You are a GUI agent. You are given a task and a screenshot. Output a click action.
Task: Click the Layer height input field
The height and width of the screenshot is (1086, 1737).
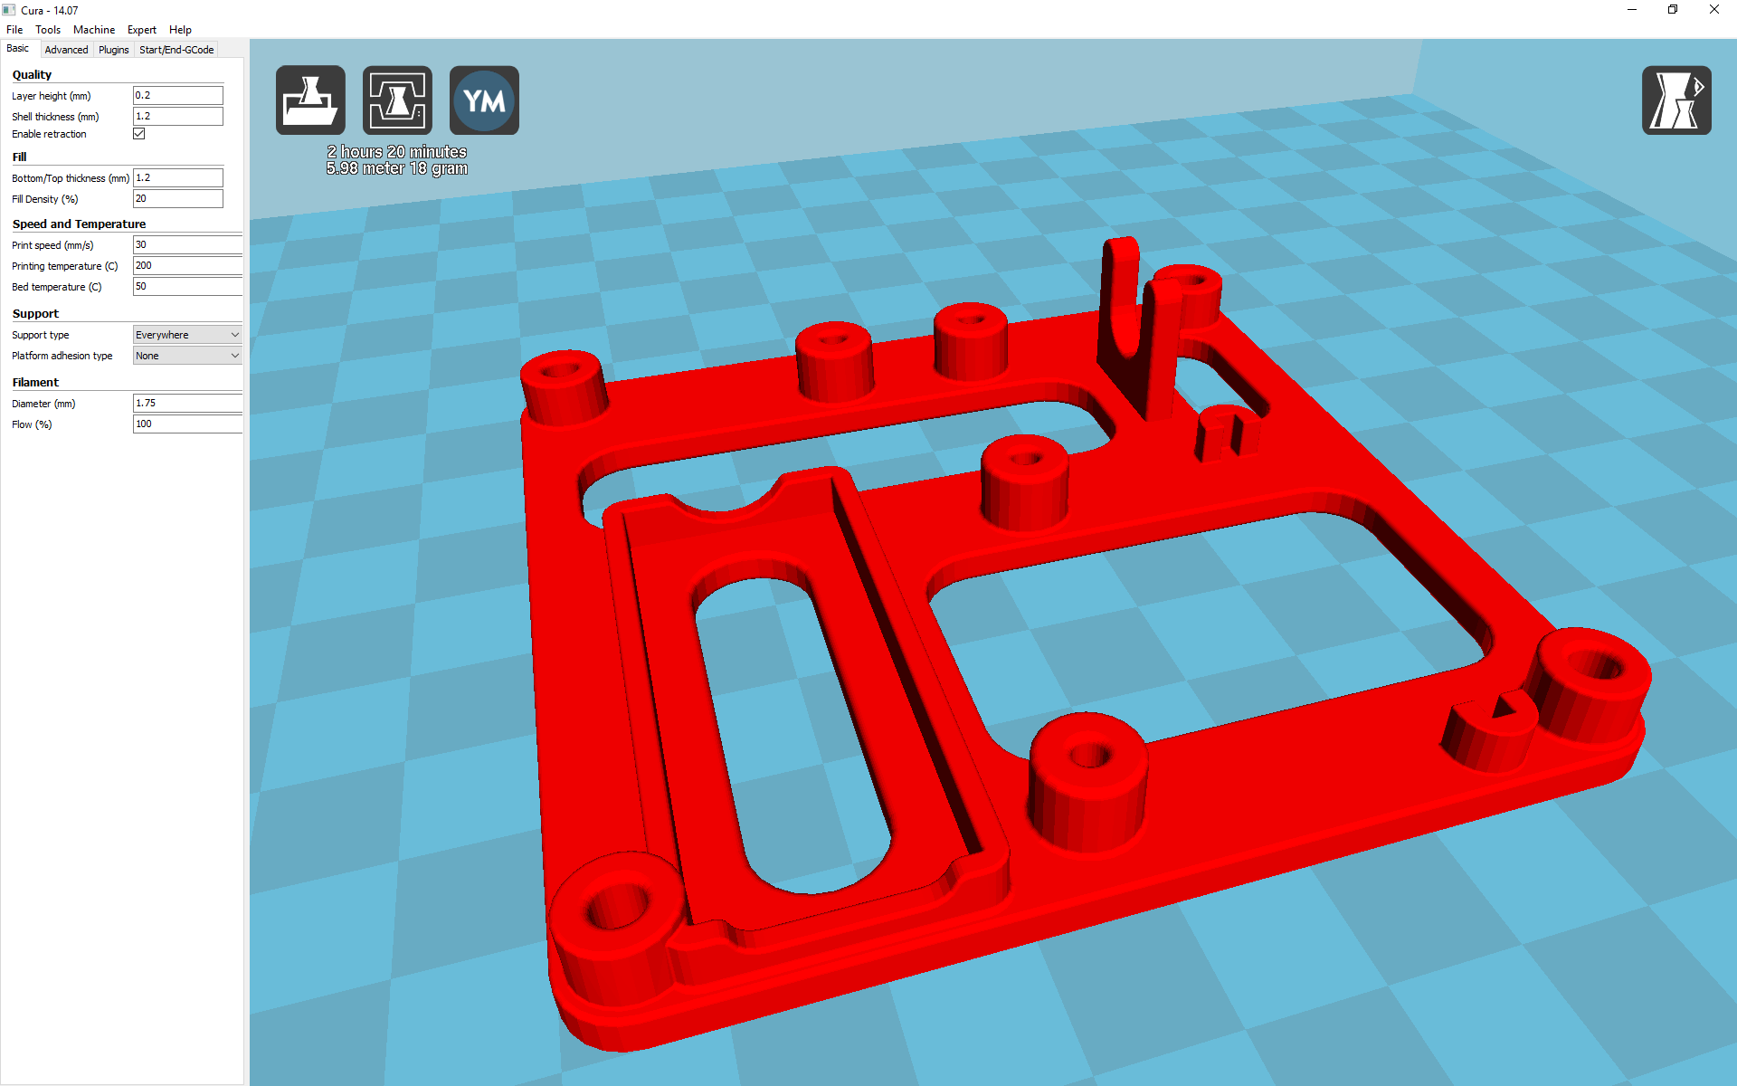click(177, 95)
